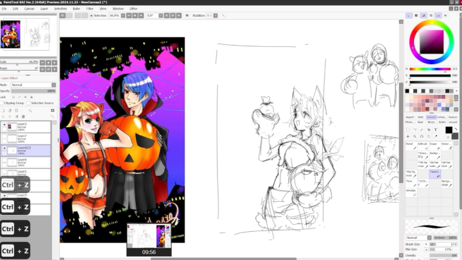The width and height of the screenshot is (462, 260).
Task: Open the Selection menu
Action: [60, 8]
